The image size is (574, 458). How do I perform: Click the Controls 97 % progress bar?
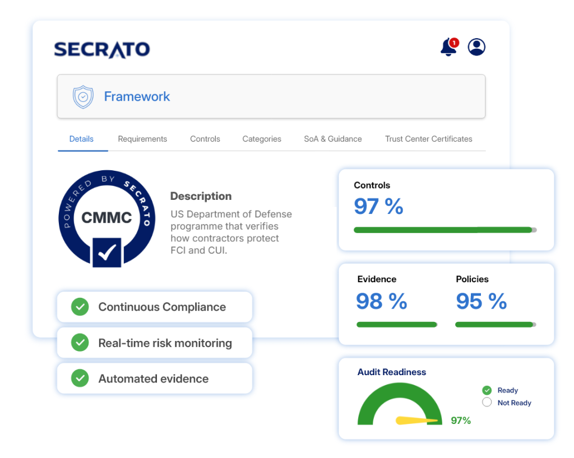tap(445, 230)
